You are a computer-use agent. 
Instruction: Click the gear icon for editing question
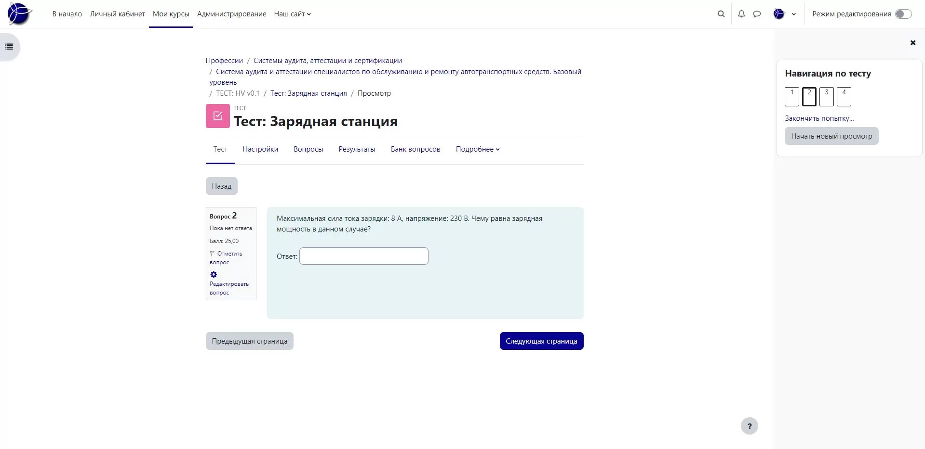(x=214, y=274)
